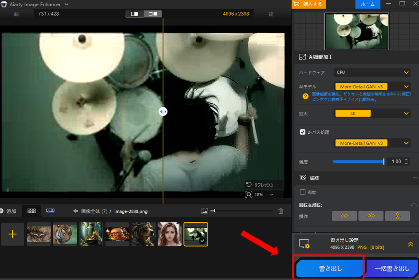419x280 pixels.
Task: Click the 画像全体 (7) breadcrumb
Action: point(94,211)
